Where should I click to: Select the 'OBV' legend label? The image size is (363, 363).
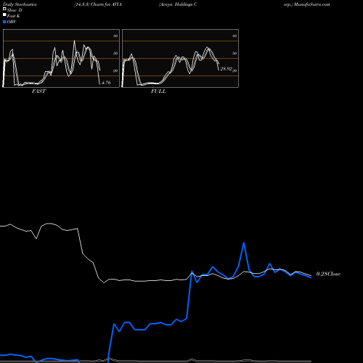12,22
